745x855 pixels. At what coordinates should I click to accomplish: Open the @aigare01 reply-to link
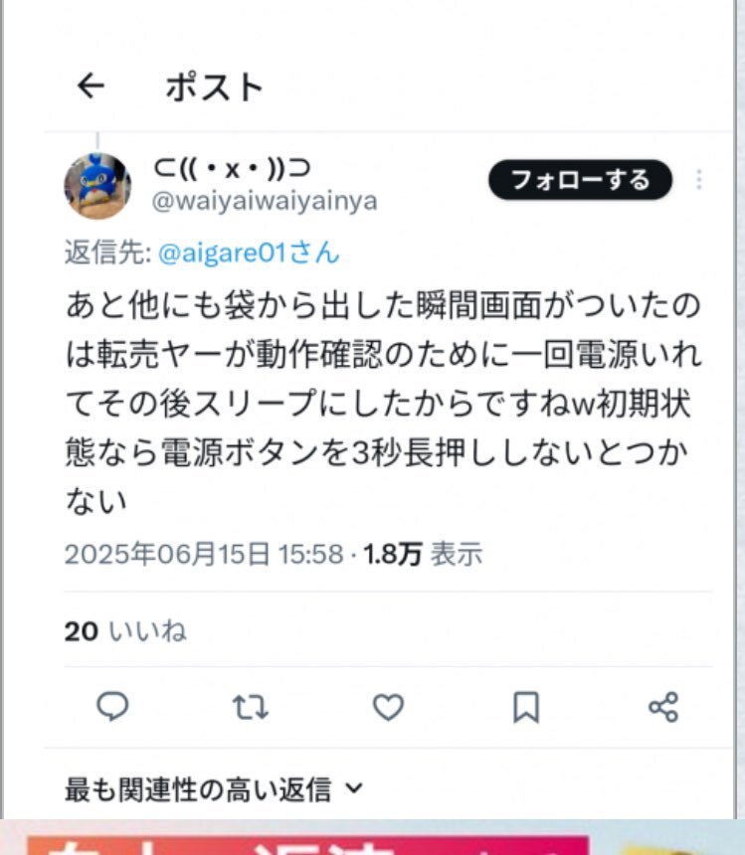[249, 253]
